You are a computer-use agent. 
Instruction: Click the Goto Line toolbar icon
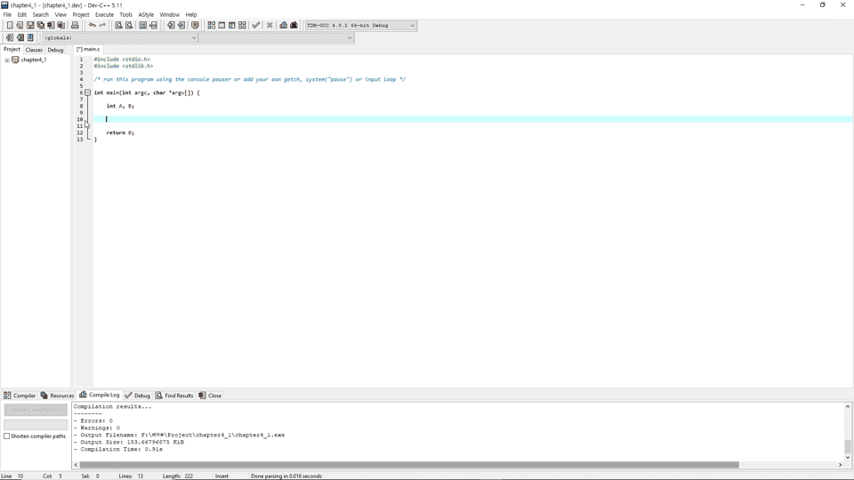click(153, 25)
